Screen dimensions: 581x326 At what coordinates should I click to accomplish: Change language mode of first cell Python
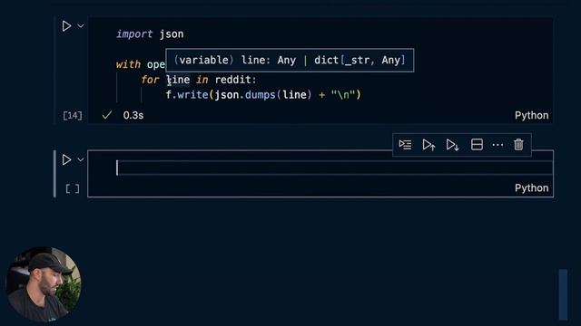(x=531, y=115)
